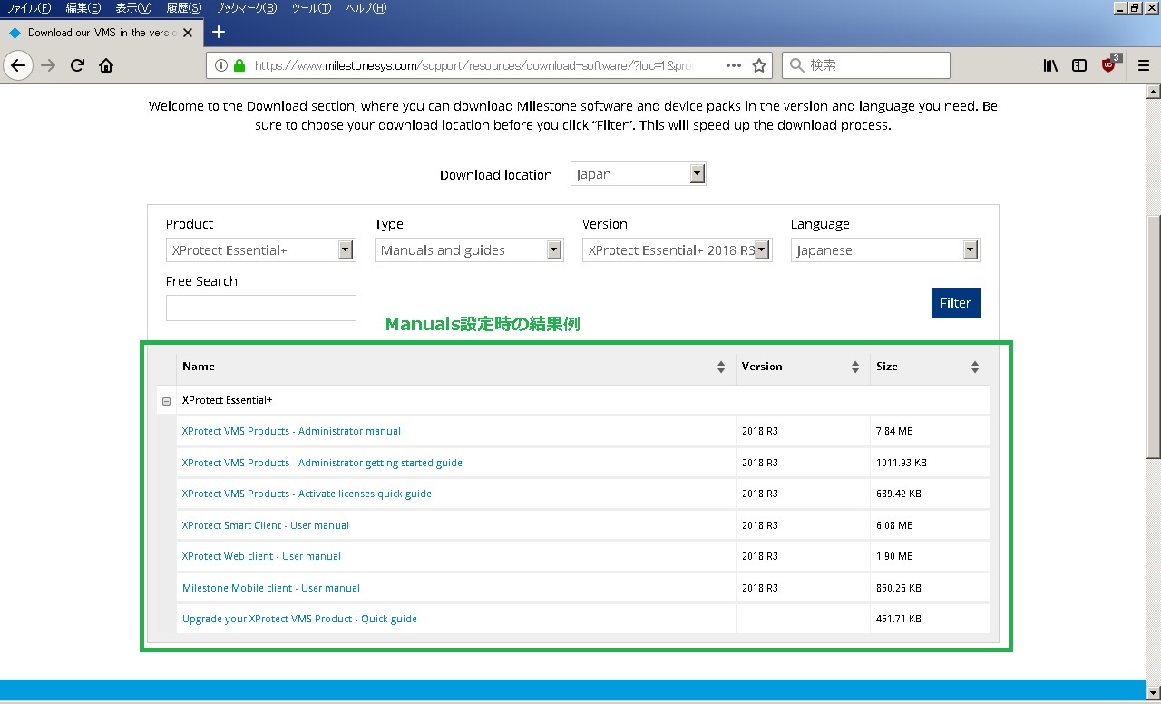
Task: Open the page actions three-dot menu
Action: point(734,65)
